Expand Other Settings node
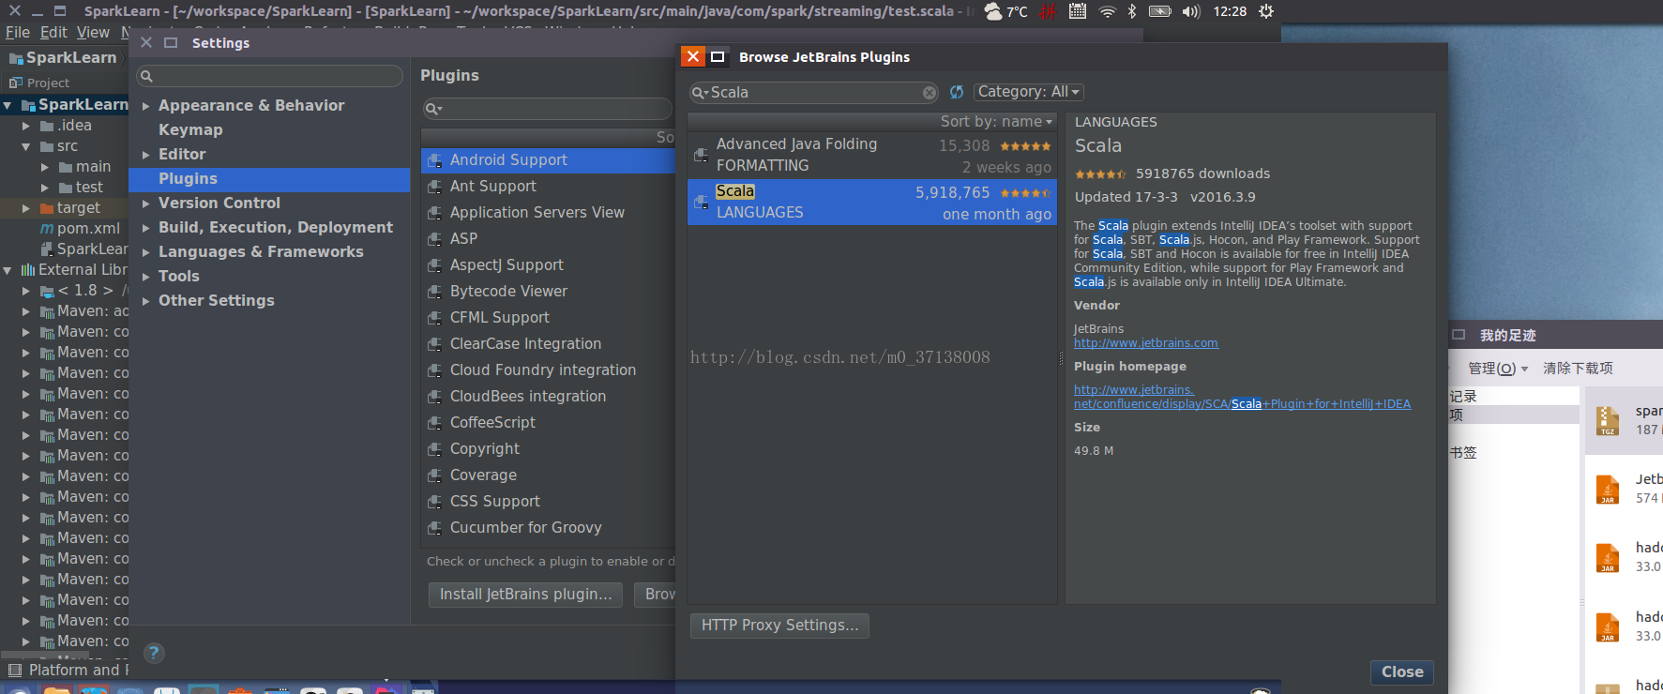The height and width of the screenshot is (694, 1663). coord(146,301)
